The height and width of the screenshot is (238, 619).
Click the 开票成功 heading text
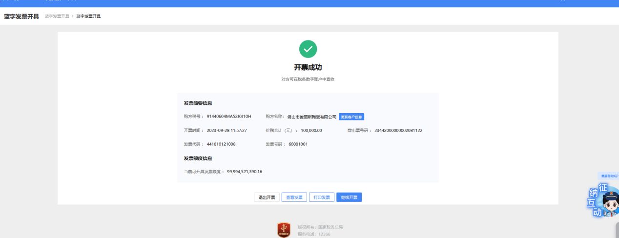[x=308, y=67]
